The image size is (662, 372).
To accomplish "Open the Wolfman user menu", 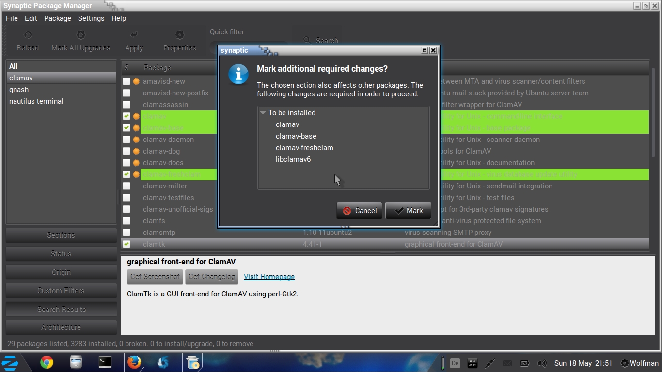I will (639, 363).
